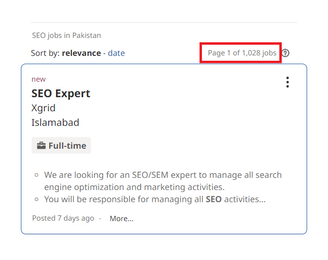
Task: Sort results by date
Action: (116, 53)
